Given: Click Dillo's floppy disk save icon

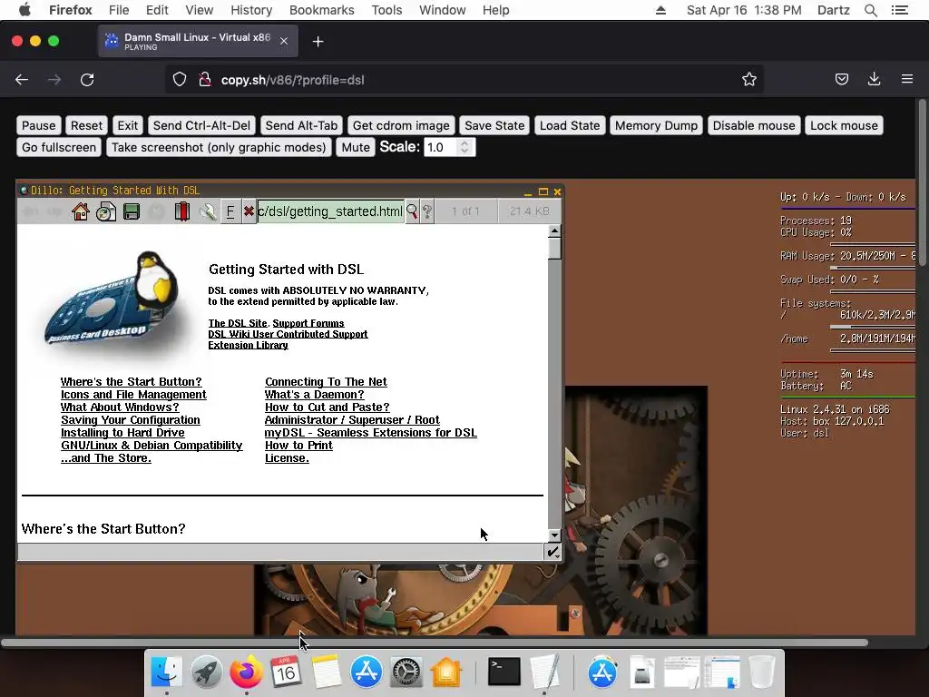Looking at the screenshot, I should pos(132,211).
